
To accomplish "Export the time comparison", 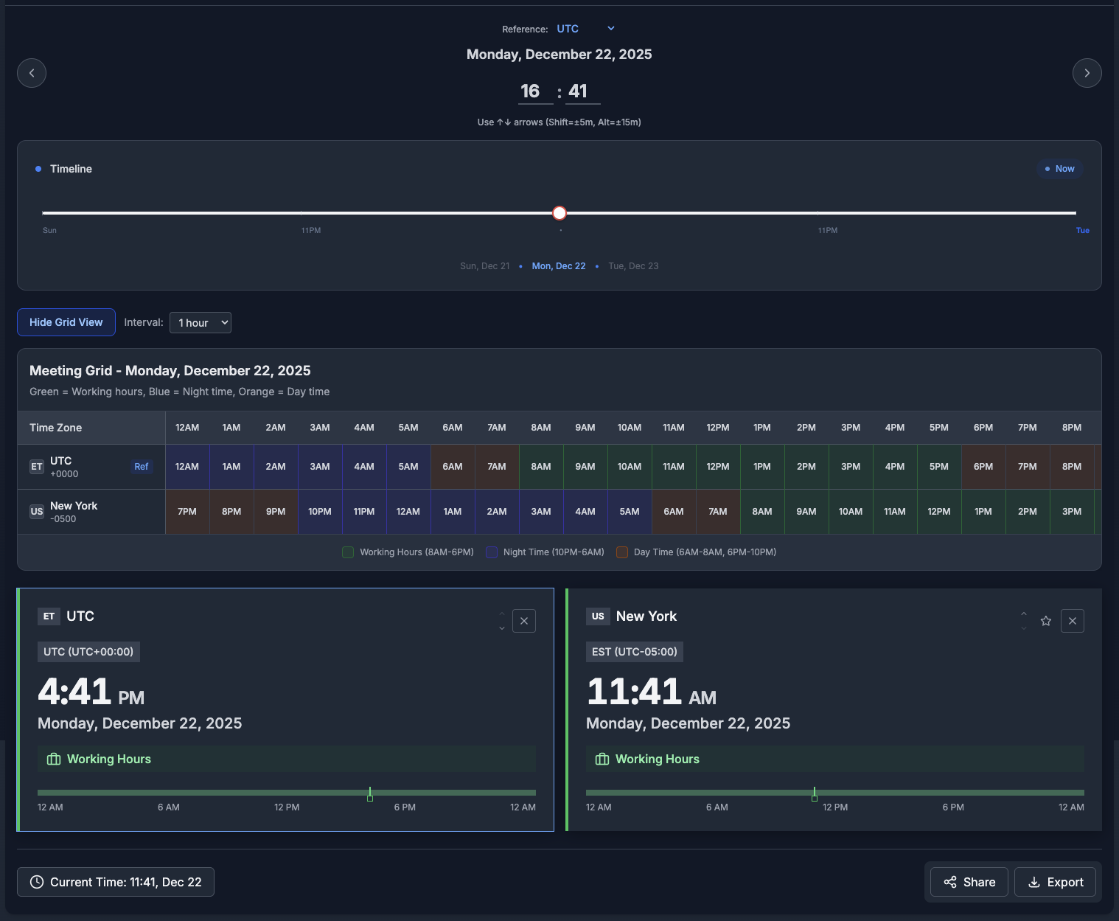I will 1055,882.
